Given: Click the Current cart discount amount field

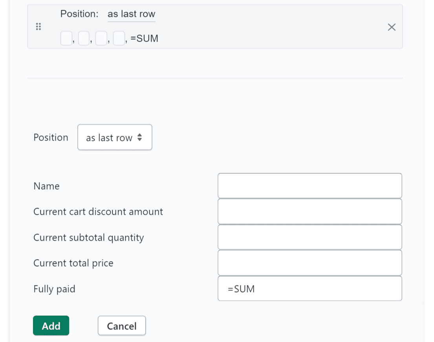Looking at the screenshot, I should point(309,211).
